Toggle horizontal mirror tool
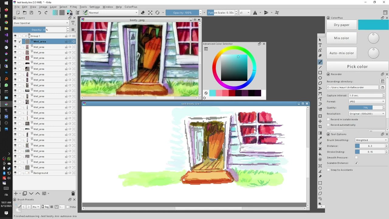The height and width of the screenshot is (219, 389). [255, 12]
